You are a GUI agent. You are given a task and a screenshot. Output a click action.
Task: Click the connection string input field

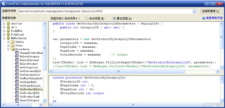click(x=105, y=11)
